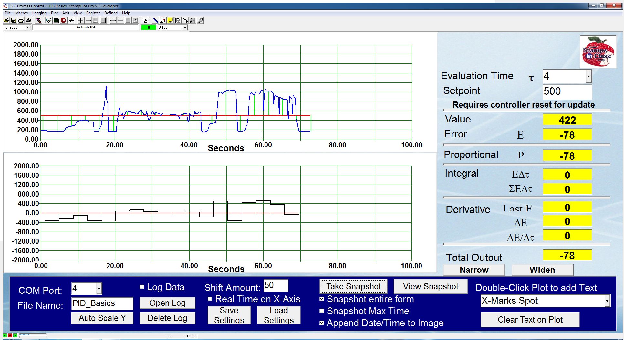Open the Help menu

pyautogui.click(x=126, y=13)
